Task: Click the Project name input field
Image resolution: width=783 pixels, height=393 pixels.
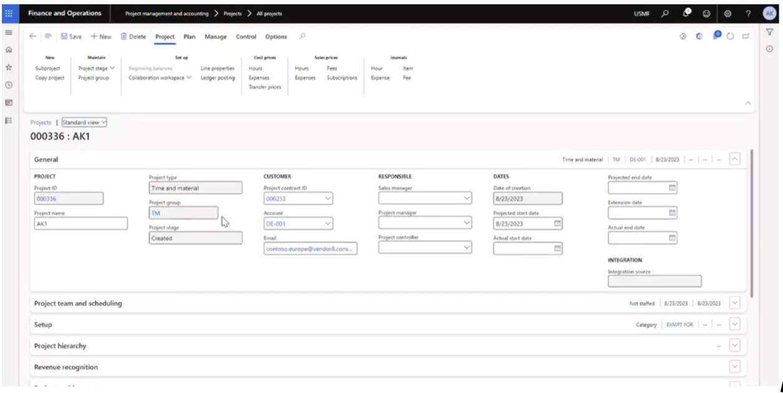Action: [81, 223]
